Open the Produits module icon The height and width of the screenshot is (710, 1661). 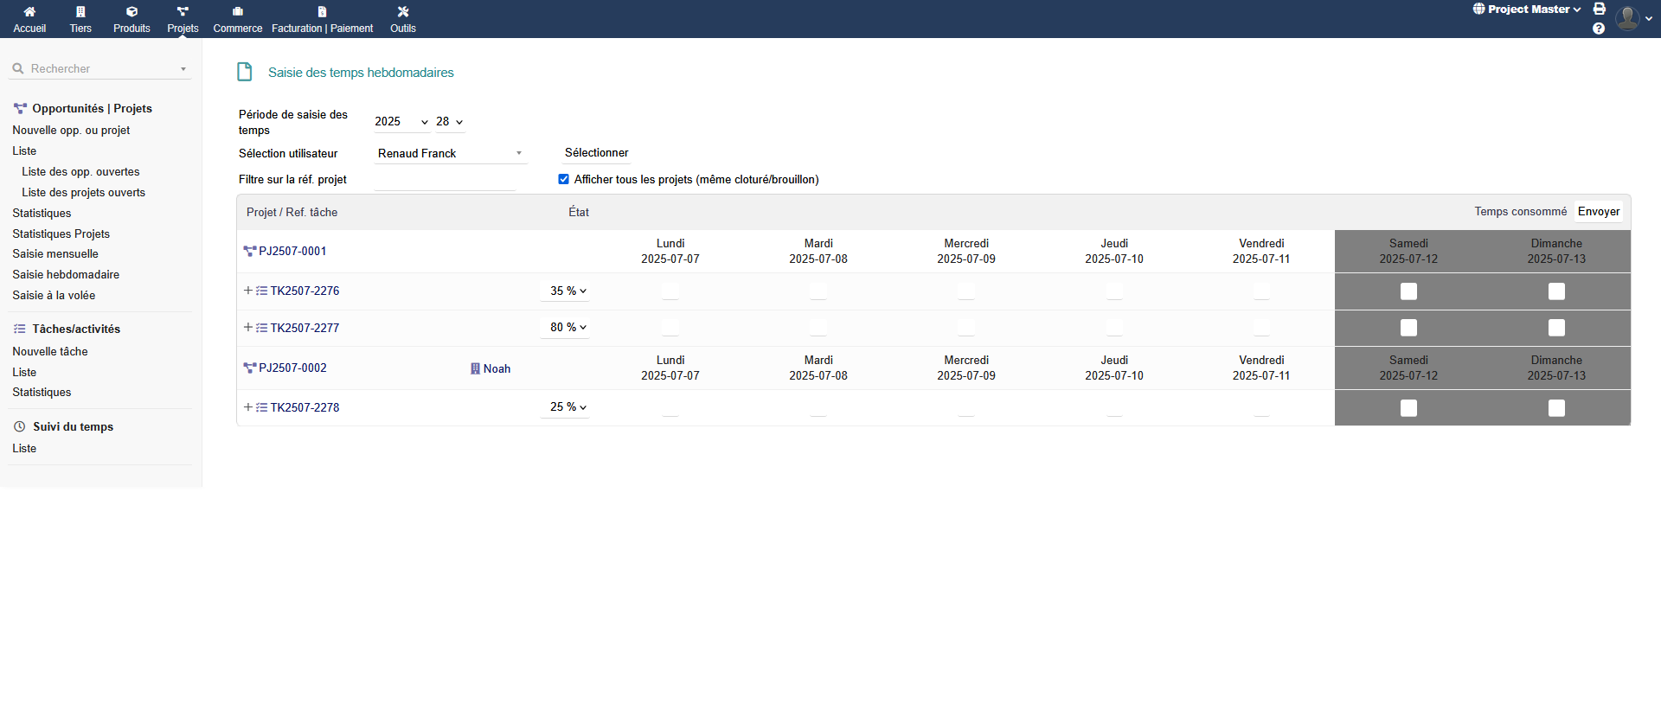pyautogui.click(x=131, y=12)
